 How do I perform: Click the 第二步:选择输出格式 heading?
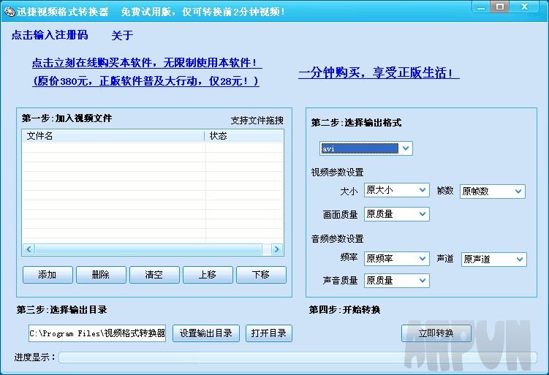pos(356,123)
